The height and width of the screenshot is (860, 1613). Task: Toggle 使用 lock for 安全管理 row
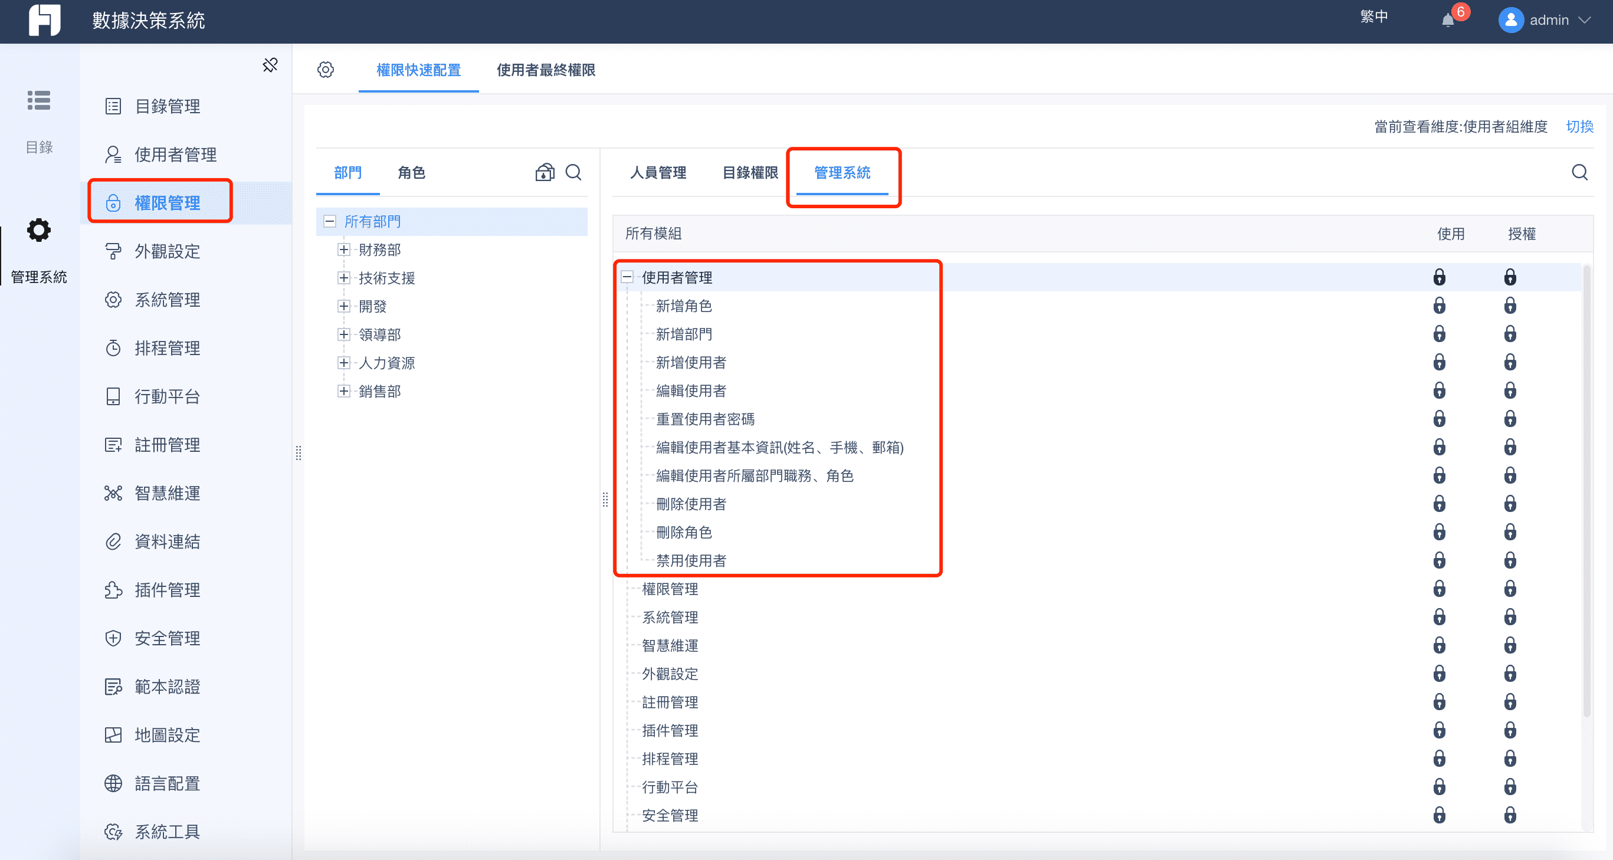[1439, 815]
